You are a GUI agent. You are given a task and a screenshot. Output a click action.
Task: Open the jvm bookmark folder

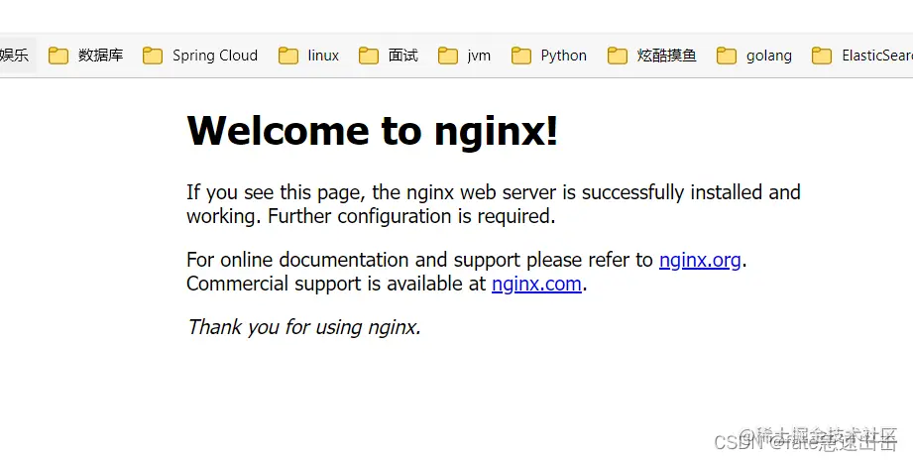click(x=465, y=56)
